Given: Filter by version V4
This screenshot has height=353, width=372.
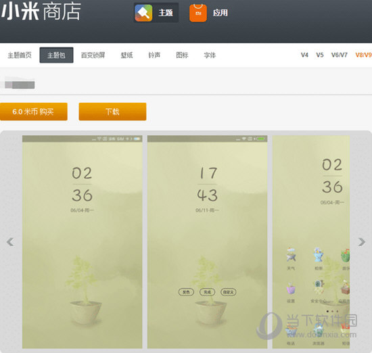Looking at the screenshot, I should 304,55.
